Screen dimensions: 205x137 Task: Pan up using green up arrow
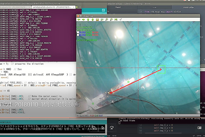click(88, 20)
